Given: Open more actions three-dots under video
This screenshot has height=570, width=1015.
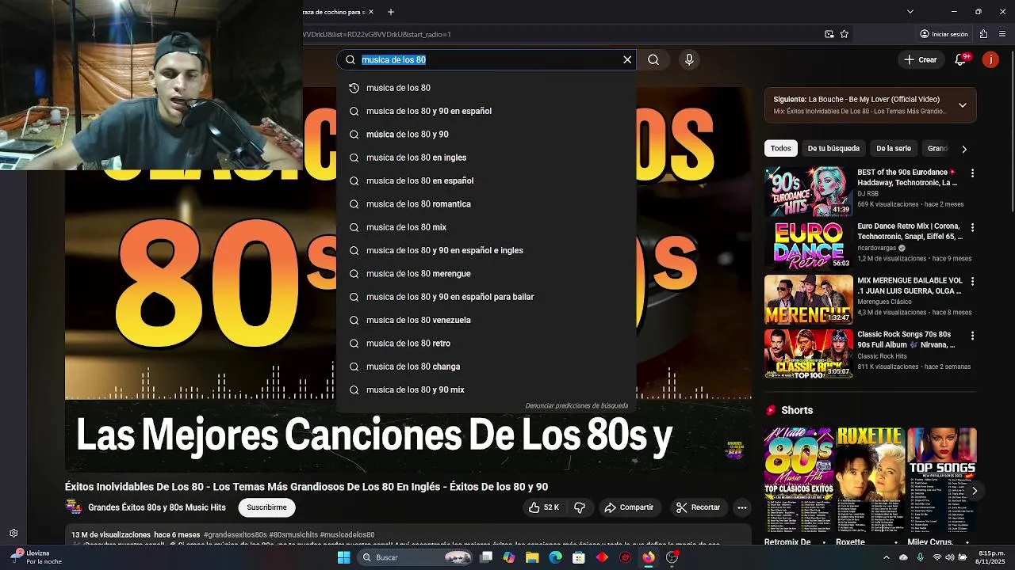Looking at the screenshot, I should click(742, 507).
